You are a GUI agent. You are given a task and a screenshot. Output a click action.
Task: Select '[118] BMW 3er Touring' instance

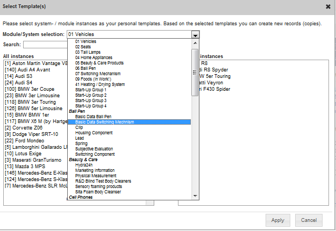(30, 102)
